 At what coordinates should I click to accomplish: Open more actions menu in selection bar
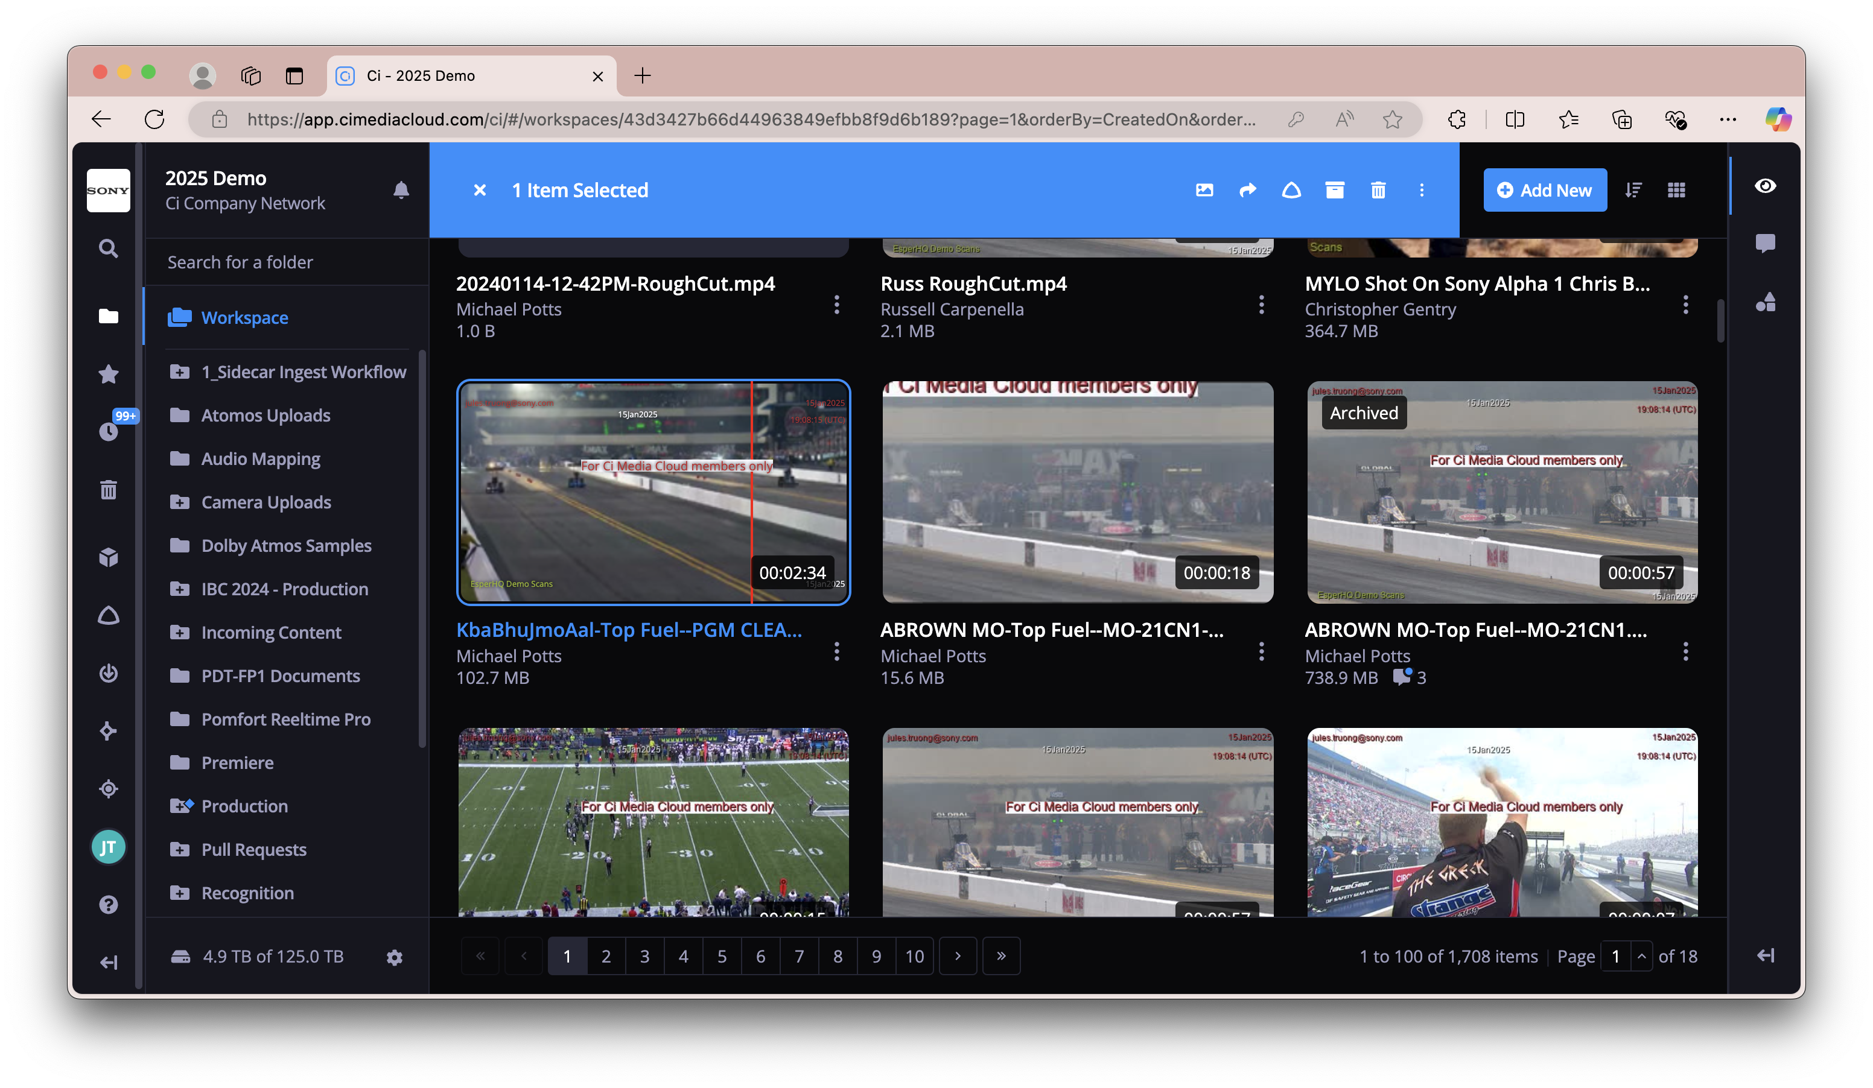point(1421,190)
